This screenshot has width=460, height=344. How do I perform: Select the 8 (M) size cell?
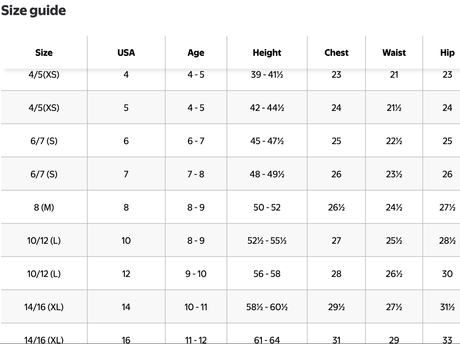44,207
